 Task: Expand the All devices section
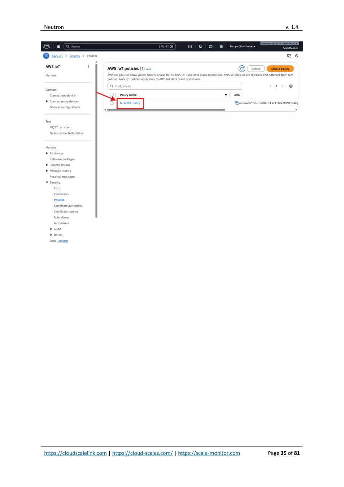(47, 153)
